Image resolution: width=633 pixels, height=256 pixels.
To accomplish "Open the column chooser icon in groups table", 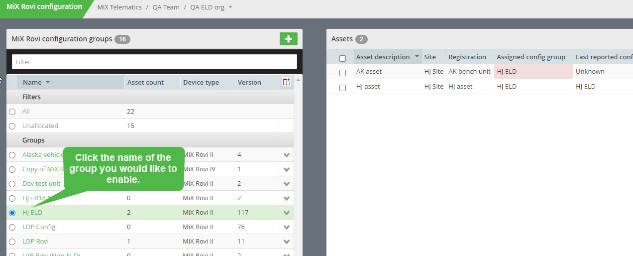I will pos(287,82).
